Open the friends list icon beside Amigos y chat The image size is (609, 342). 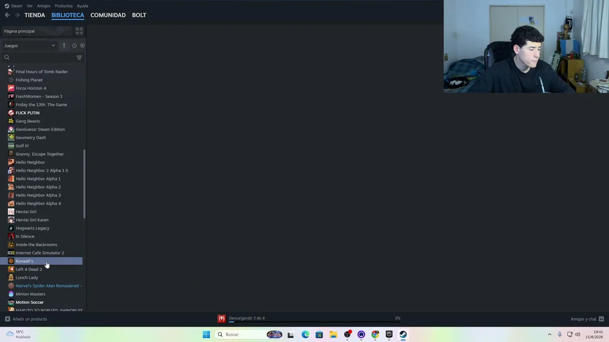[x=601, y=319]
